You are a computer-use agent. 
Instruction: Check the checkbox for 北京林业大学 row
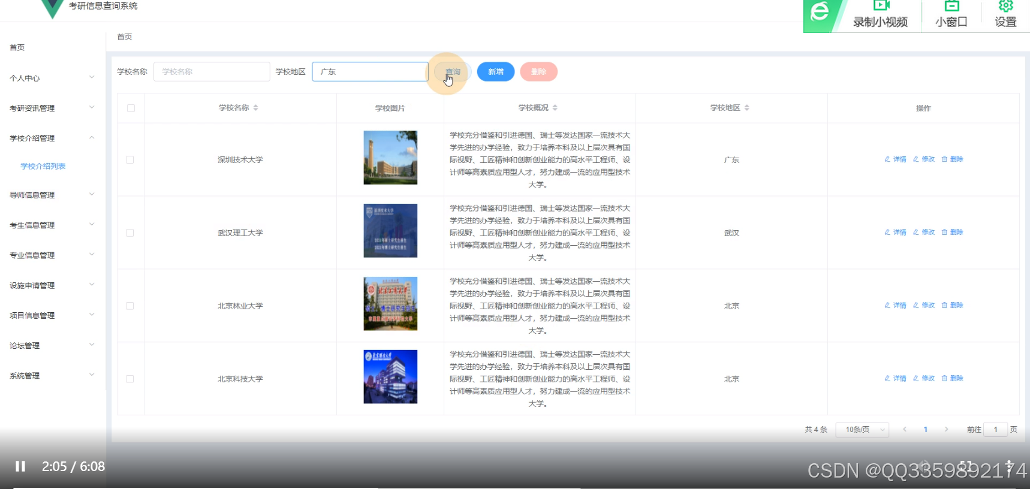point(130,306)
